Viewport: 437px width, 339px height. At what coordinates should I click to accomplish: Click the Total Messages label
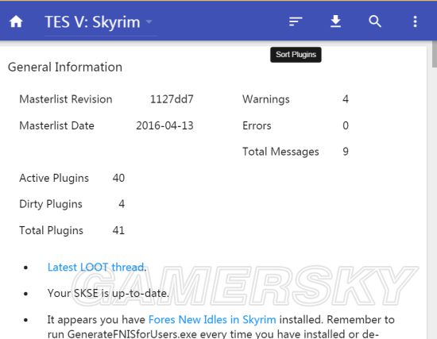point(280,152)
